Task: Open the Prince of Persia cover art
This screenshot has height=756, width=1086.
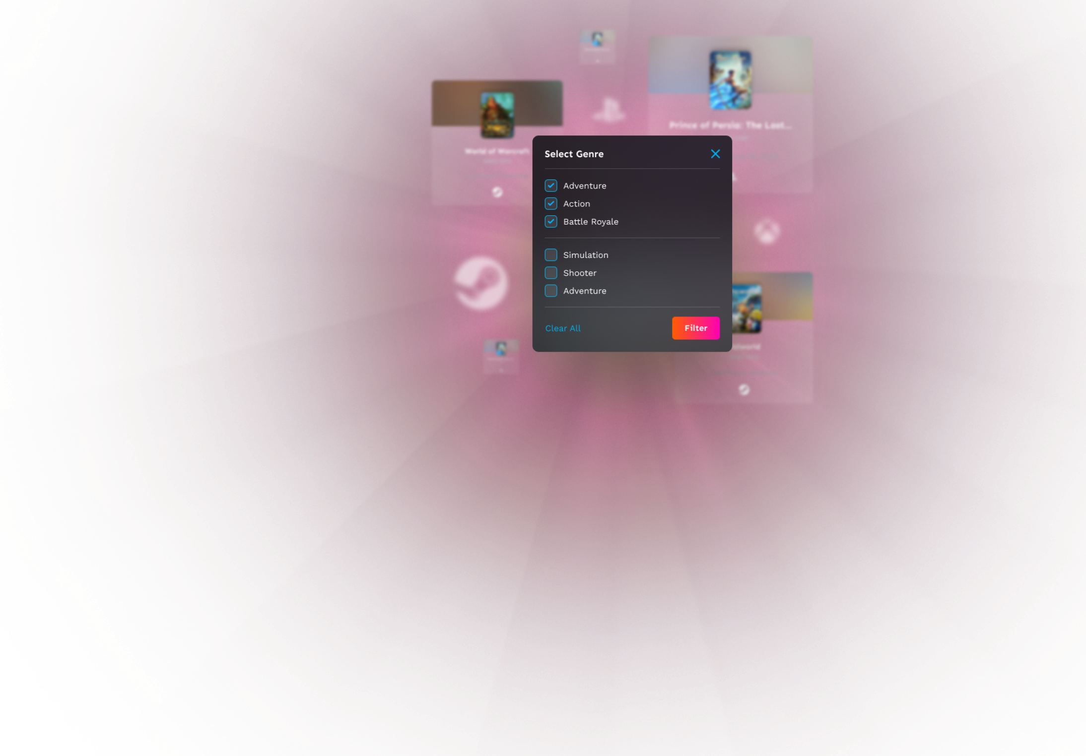Action: (x=730, y=80)
